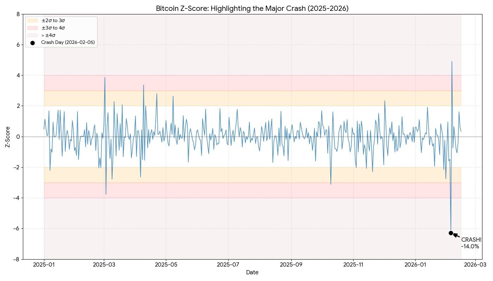Click the 'Date' x-axis label

[252, 273]
